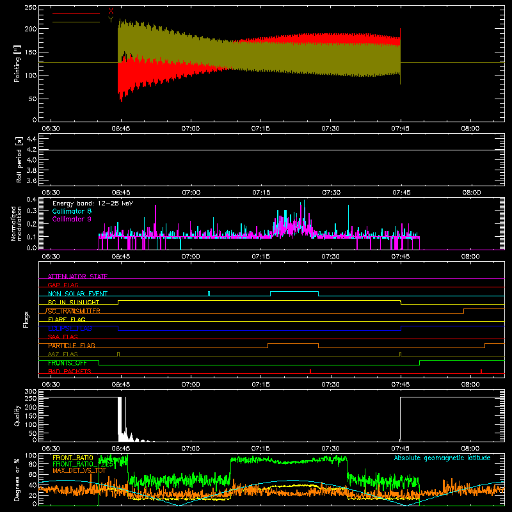Select the PARTICLE_FLAG label

click(x=72, y=346)
